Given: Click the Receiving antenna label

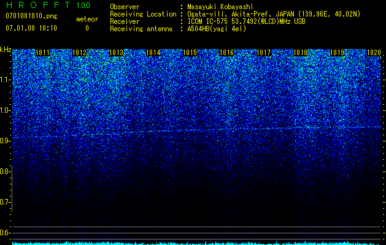Looking at the screenshot, I should 141,29.
